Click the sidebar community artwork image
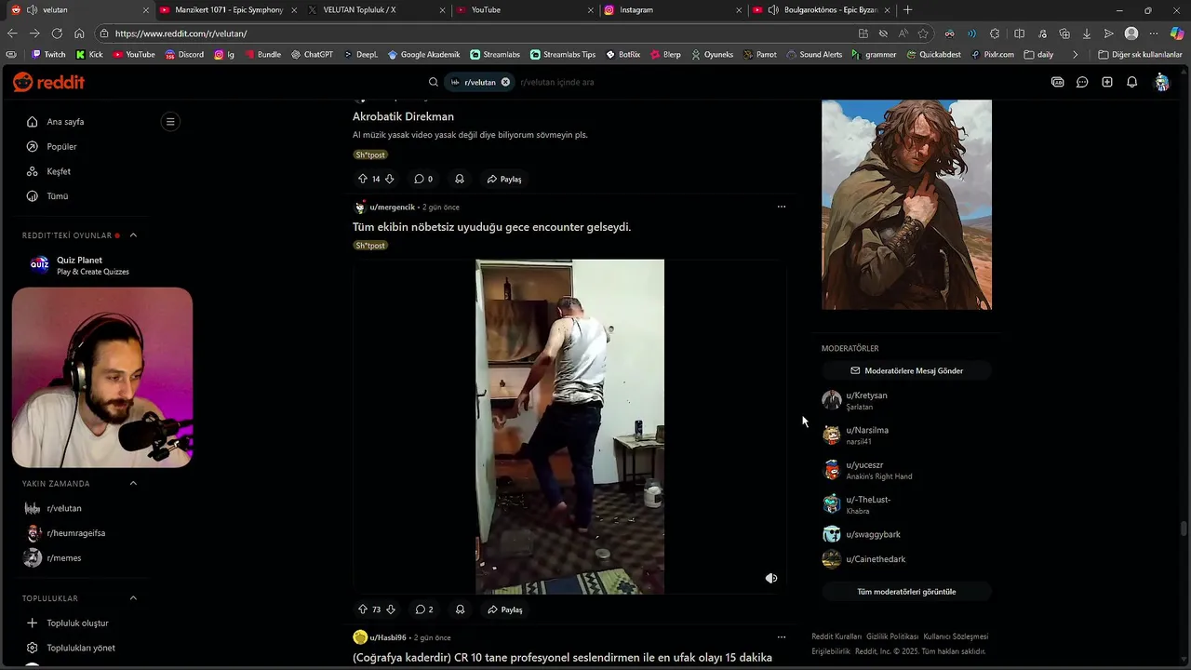Viewport: 1191px width, 670px height. (906, 205)
